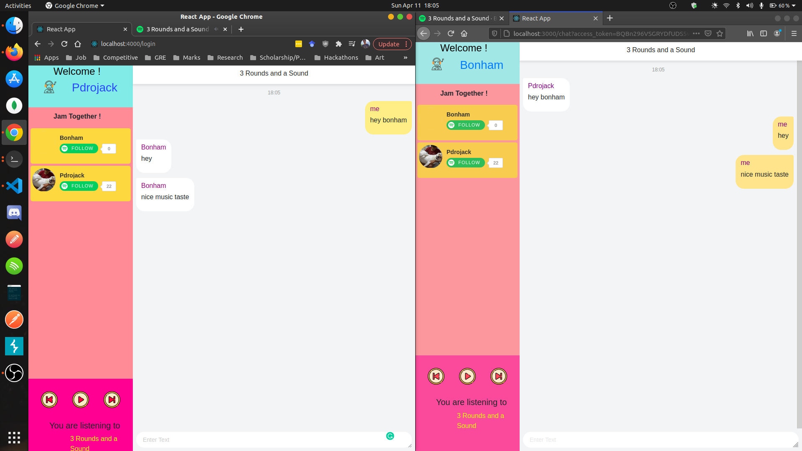Screen dimensions: 802x451
Task: Click the Update button in Chrome
Action: tap(388, 44)
